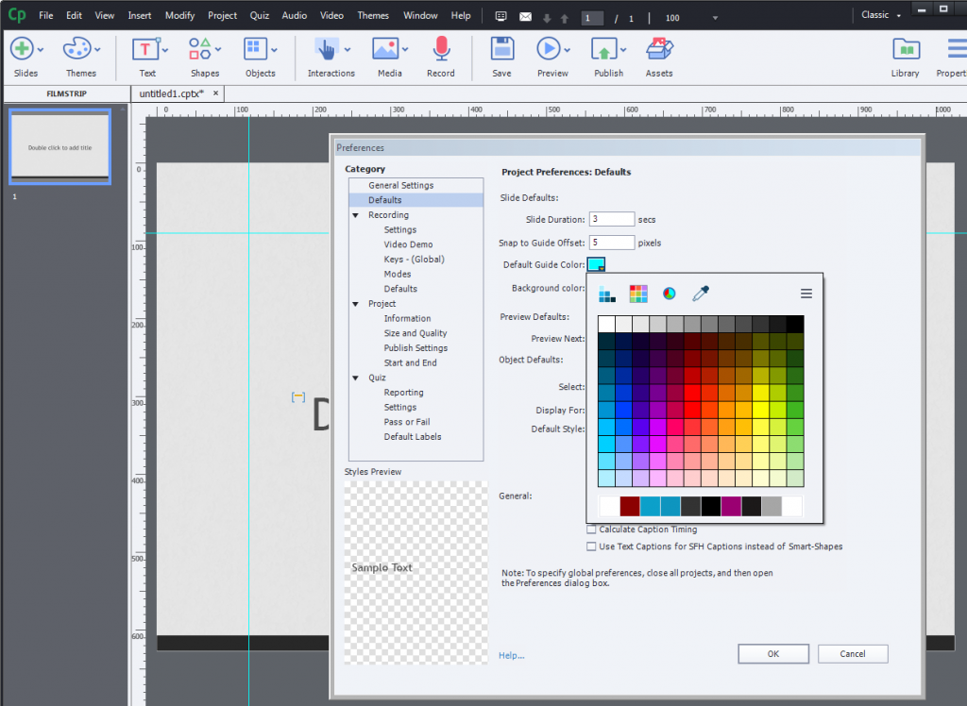
Task: Open the Objects toolbar icon
Action: pyautogui.click(x=255, y=49)
